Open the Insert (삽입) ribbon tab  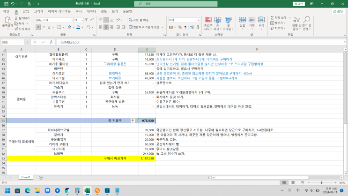pyautogui.click(x=26, y=11)
